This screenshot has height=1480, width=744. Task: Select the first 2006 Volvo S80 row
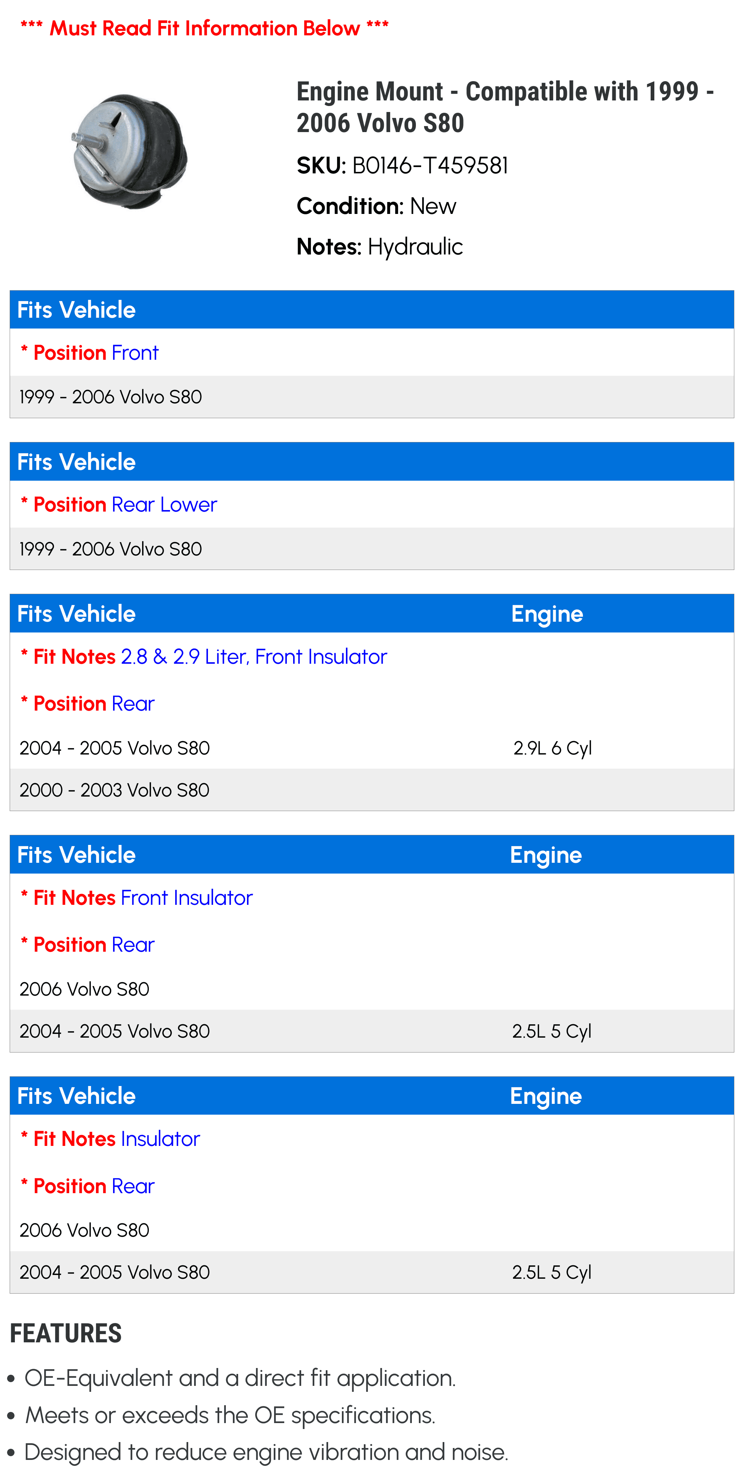372,989
